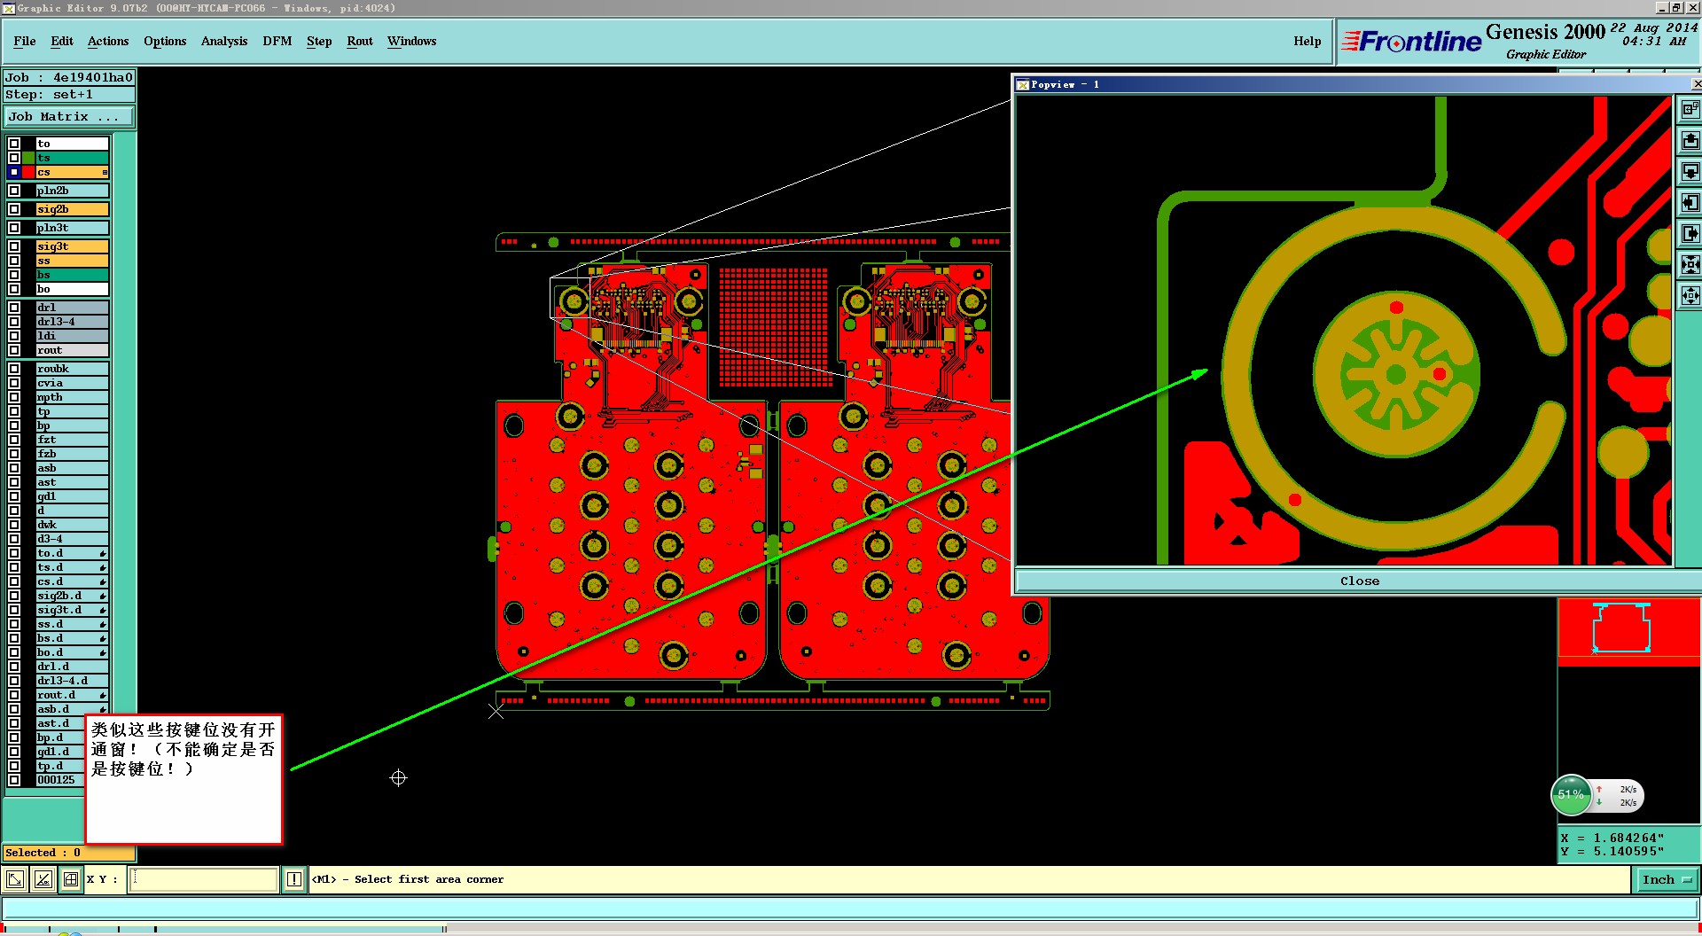Pan the Popview up with the up-arrow icon

1690,141
